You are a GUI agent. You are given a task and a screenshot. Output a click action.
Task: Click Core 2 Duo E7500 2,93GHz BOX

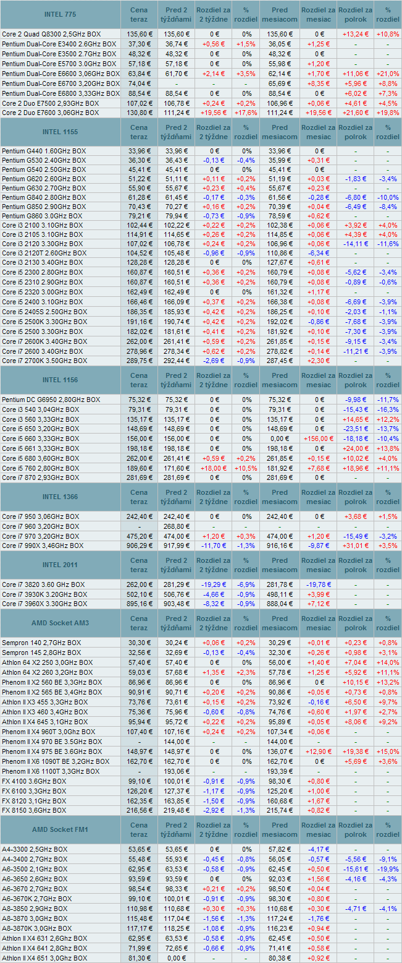tap(50, 103)
